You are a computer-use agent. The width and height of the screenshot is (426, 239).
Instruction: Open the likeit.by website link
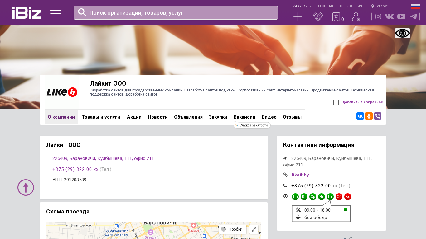[300, 175]
